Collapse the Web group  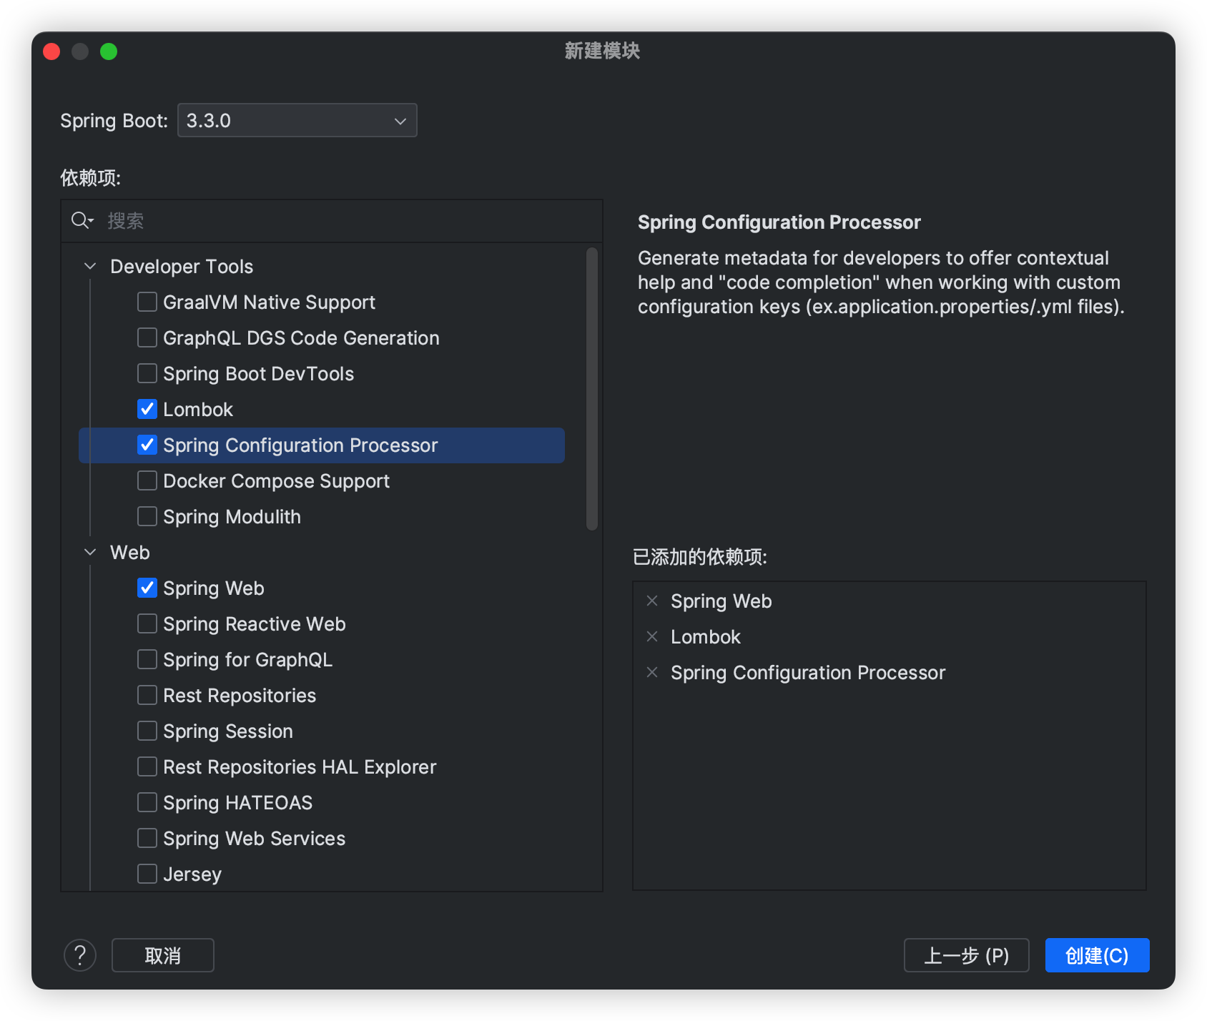click(90, 552)
